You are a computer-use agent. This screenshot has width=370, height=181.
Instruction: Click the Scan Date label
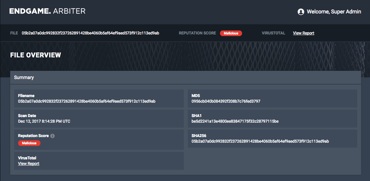pyautogui.click(x=27, y=116)
